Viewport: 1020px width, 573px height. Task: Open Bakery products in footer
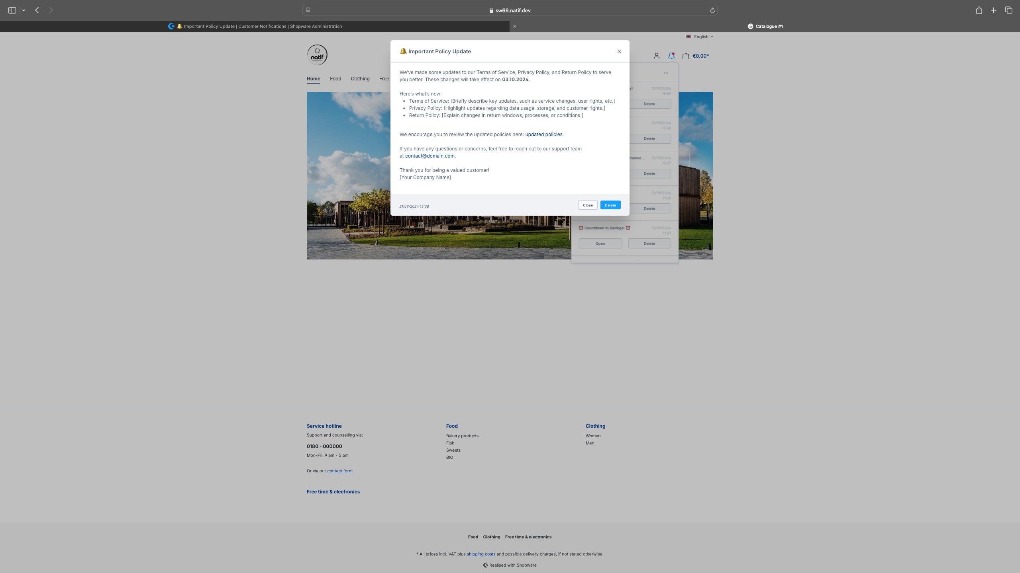tap(462, 436)
